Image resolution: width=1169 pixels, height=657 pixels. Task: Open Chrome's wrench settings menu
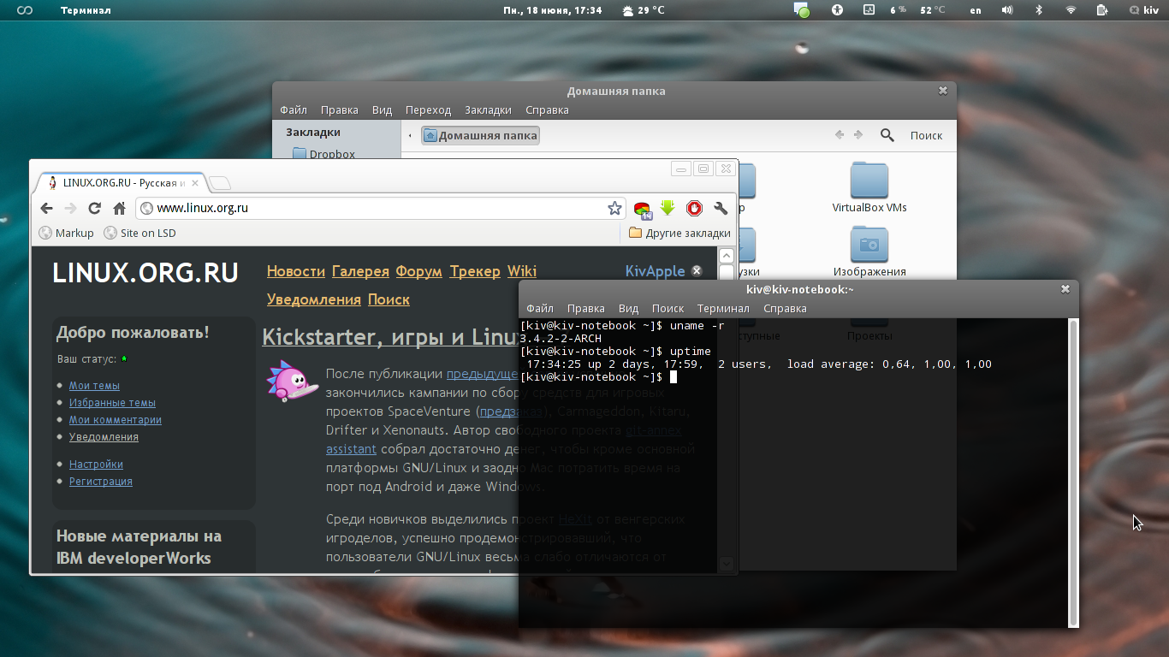721,208
